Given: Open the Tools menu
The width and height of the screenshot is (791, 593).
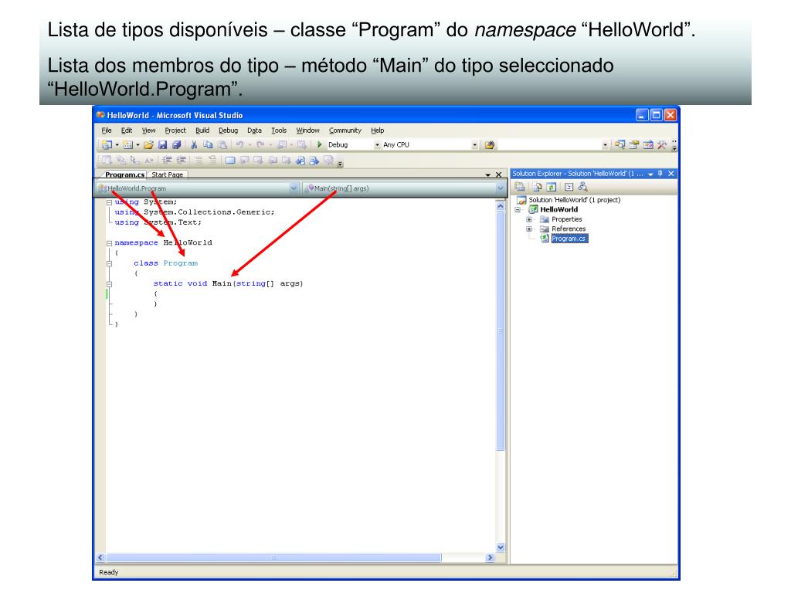Looking at the screenshot, I should [279, 130].
